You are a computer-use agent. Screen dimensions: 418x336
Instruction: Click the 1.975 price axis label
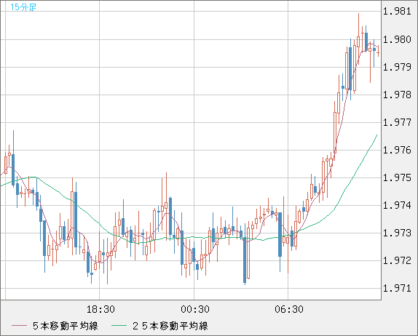pos(397,177)
